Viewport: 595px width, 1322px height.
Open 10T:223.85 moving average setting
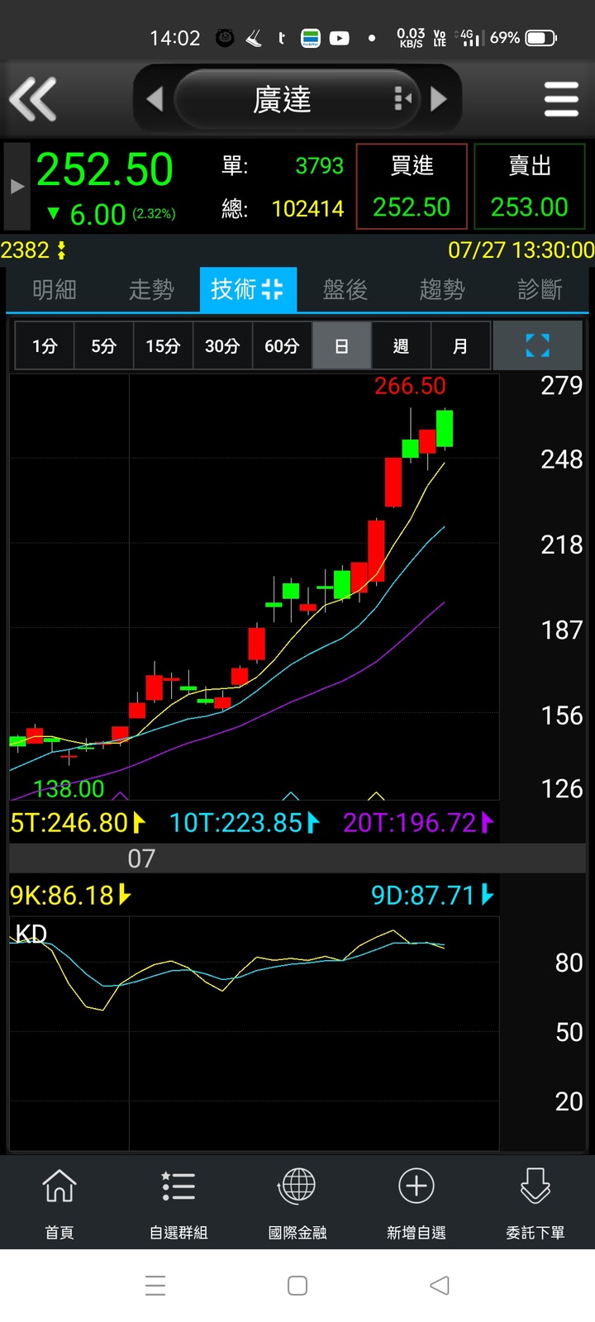245,823
